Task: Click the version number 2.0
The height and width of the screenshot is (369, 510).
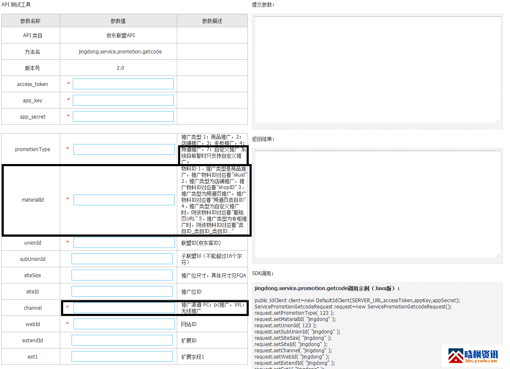Action: (120, 68)
